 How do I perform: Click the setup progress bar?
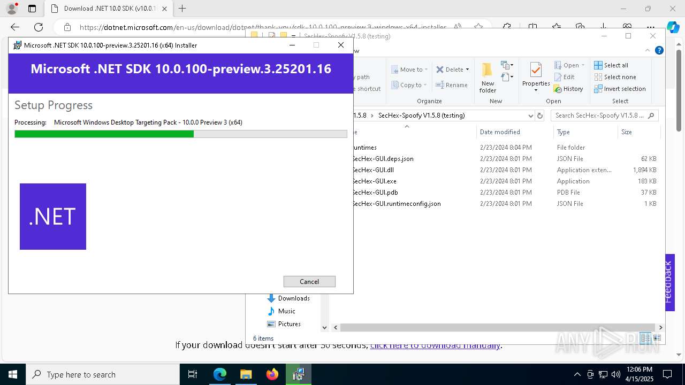(181, 134)
